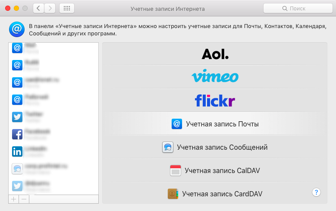
Task: Go back with the left chevron button
Action: pyautogui.click(x=38, y=8)
